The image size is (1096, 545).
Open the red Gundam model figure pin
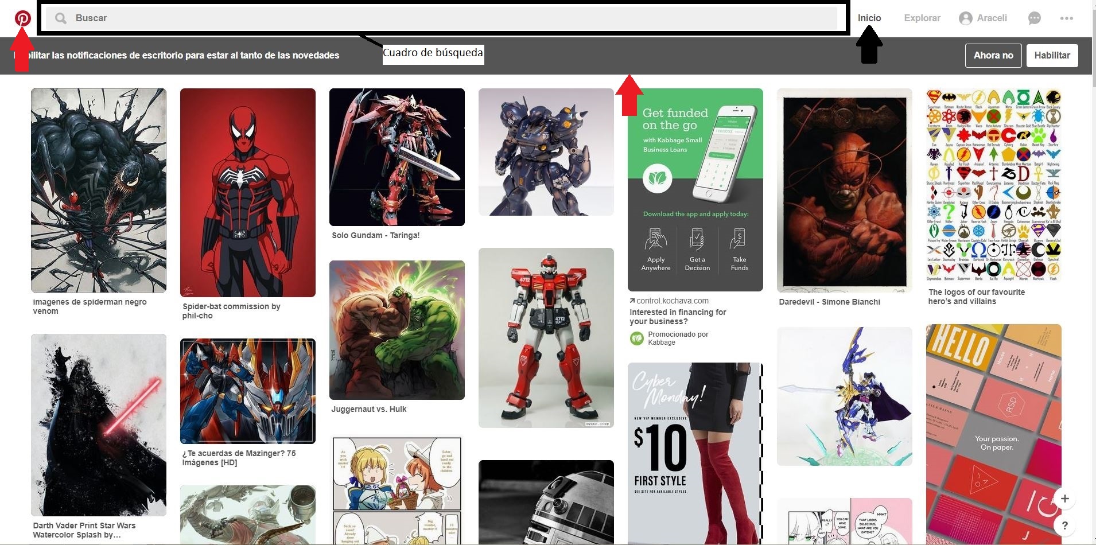546,338
